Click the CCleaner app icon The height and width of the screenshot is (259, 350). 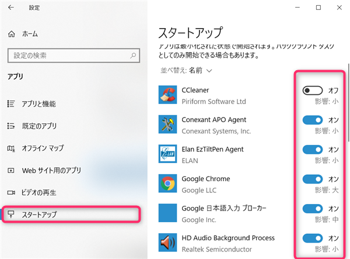[167, 95]
